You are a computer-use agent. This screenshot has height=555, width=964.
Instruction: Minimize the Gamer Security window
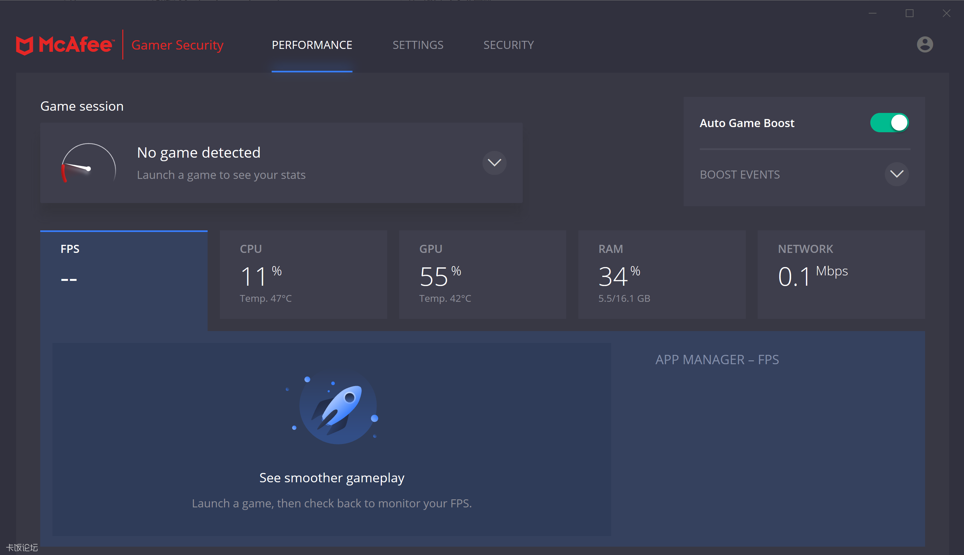[x=873, y=13]
